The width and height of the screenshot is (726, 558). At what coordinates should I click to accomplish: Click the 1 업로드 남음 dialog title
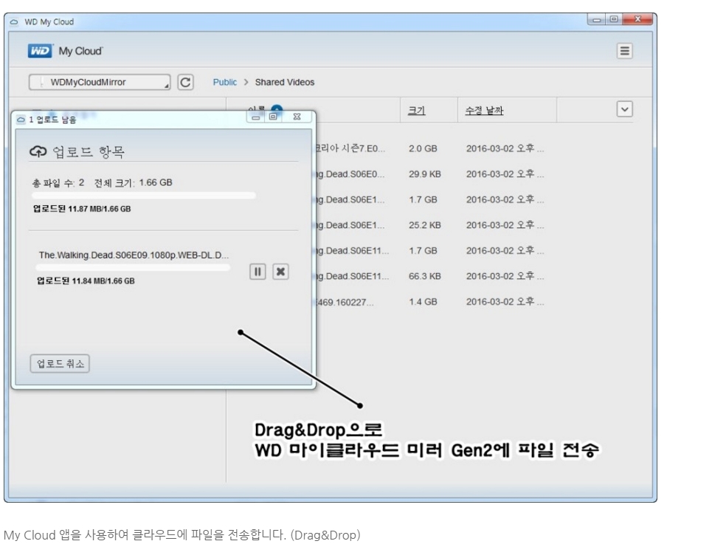52,120
